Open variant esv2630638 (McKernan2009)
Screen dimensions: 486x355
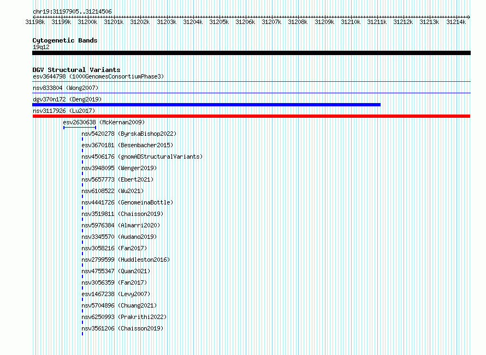click(x=104, y=122)
